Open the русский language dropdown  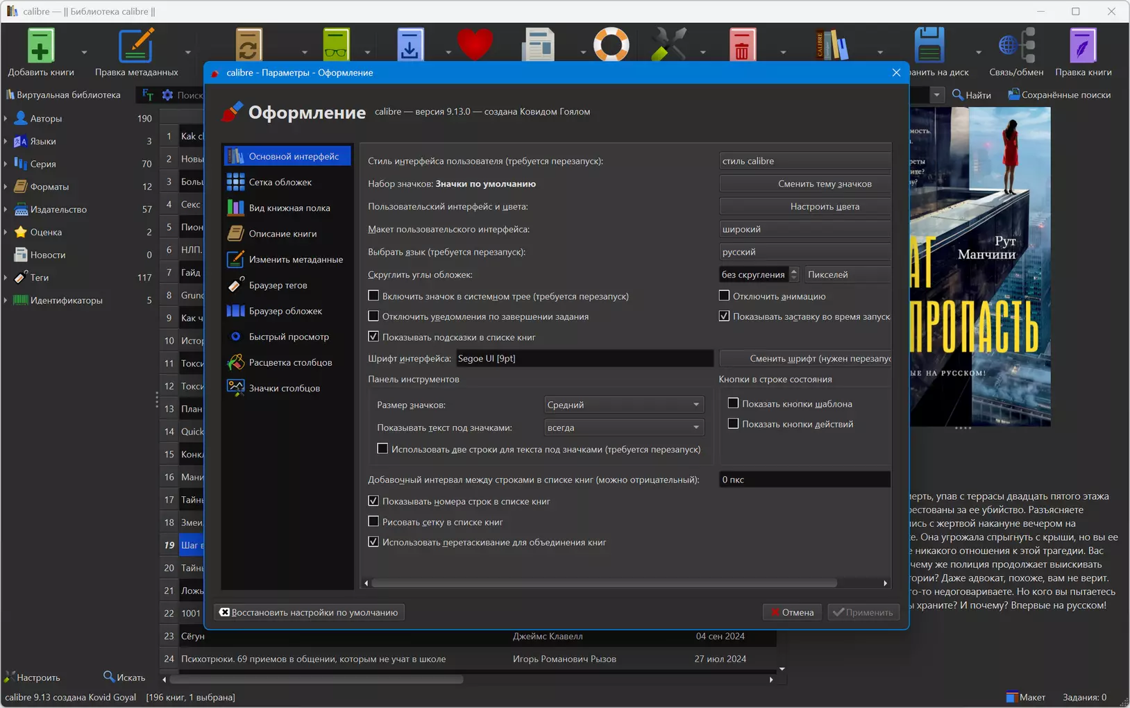coord(805,252)
